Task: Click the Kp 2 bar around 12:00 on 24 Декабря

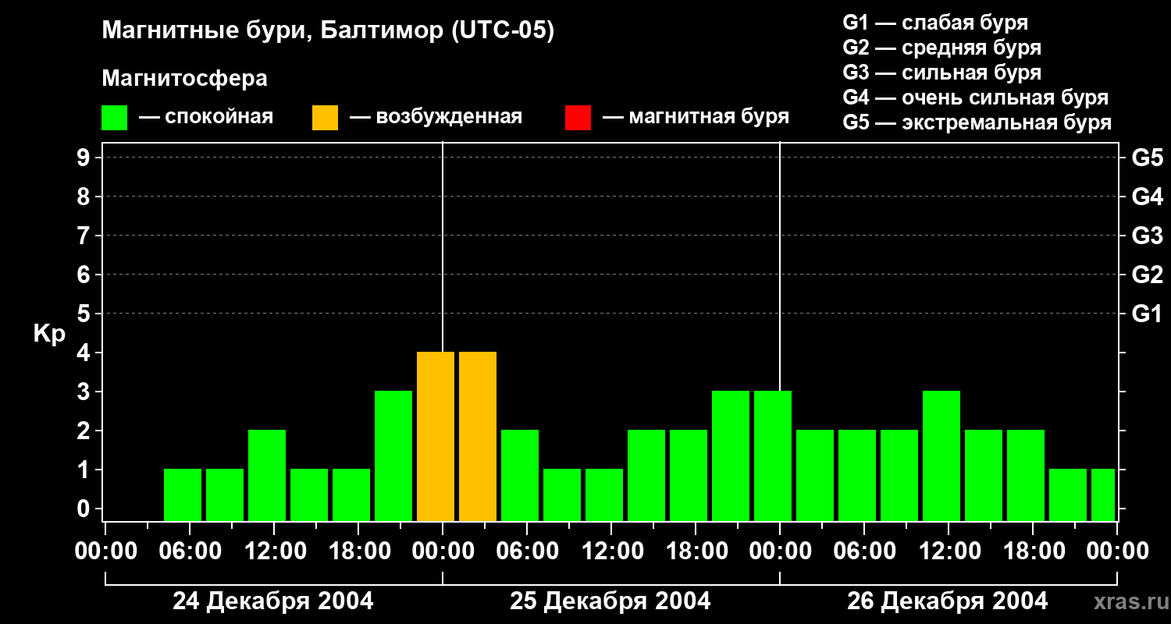Action: click(267, 475)
